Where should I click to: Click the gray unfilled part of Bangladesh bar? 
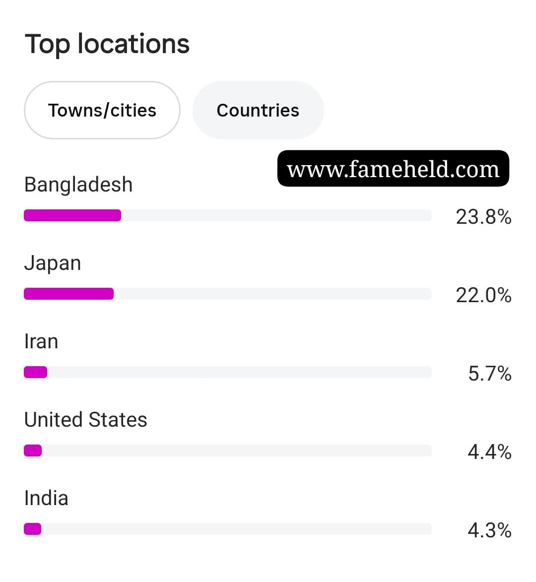point(276,215)
